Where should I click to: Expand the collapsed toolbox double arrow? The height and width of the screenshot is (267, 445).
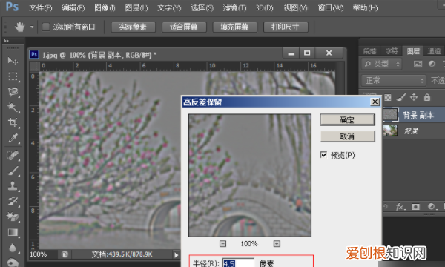6,41
